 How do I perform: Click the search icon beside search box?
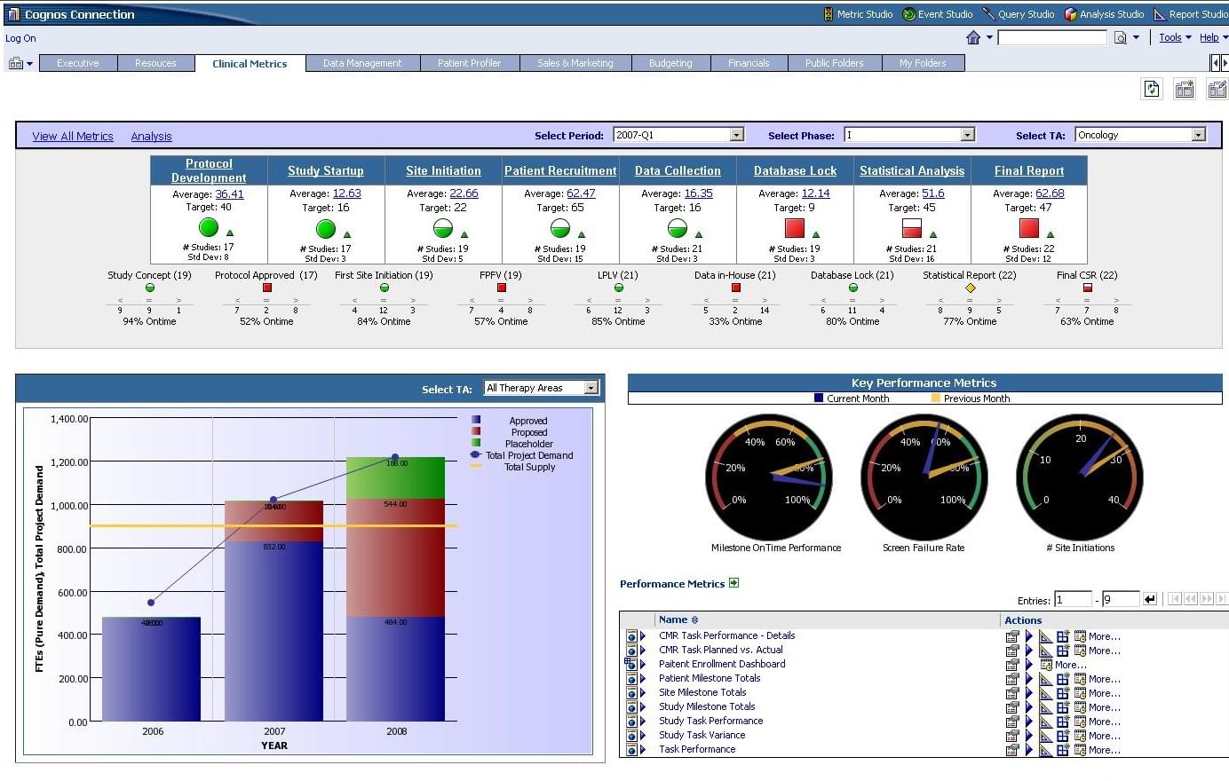click(1121, 37)
